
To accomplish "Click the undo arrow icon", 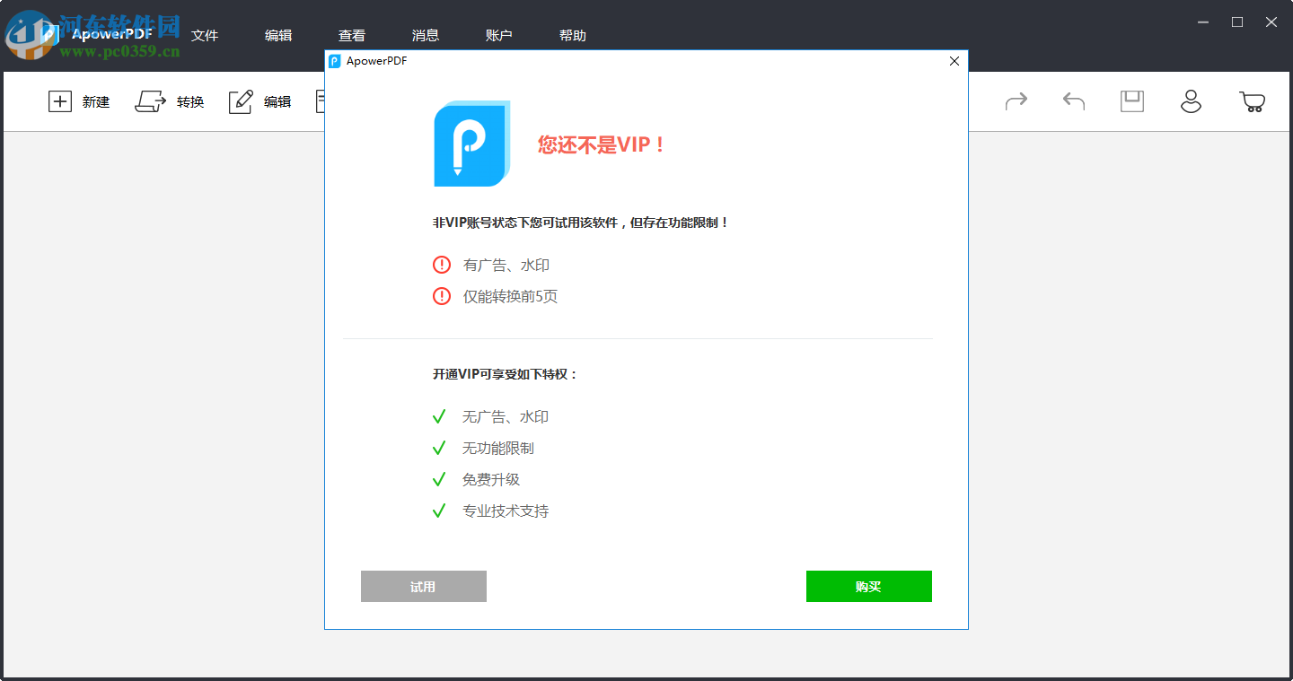I will pyautogui.click(x=1073, y=101).
